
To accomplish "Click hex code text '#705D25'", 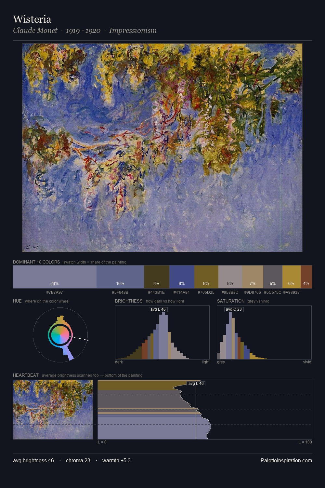I will click(x=206, y=292).
